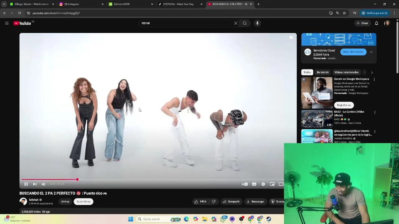
Task: Run search with the magnifier button
Action: coord(245,23)
